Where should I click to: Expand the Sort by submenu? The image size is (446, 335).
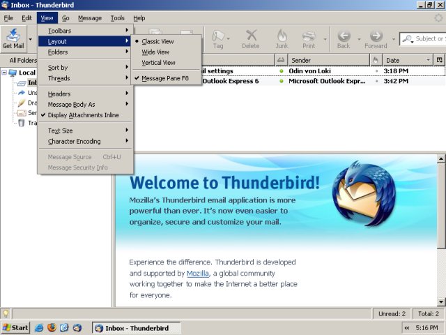(x=85, y=68)
